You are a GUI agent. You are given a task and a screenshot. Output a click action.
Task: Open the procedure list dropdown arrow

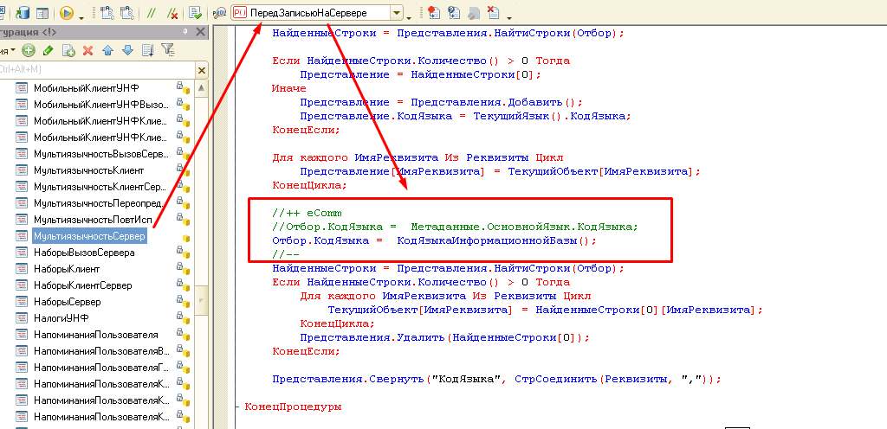pos(397,13)
